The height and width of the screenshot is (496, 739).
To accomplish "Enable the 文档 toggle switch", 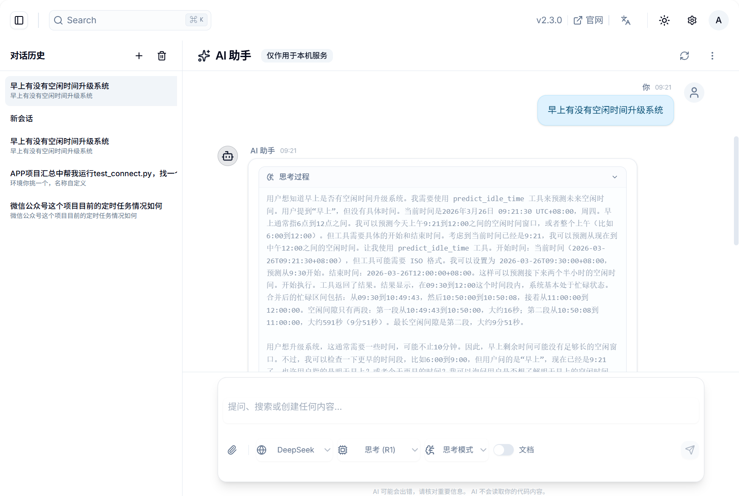I will (x=504, y=450).
